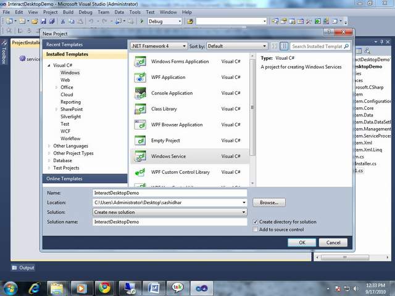Click the Solution name input field

click(170, 222)
